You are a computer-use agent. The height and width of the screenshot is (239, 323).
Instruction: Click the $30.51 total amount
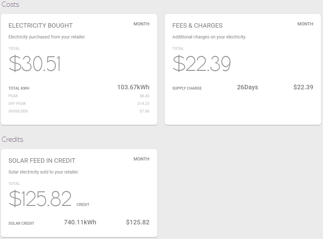[34, 64]
